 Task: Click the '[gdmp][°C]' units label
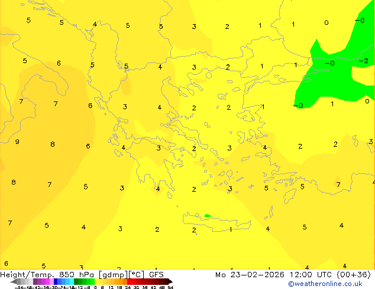(x=121, y=275)
